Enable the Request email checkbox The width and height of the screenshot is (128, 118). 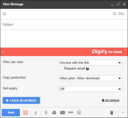pyautogui.click(x=61, y=69)
